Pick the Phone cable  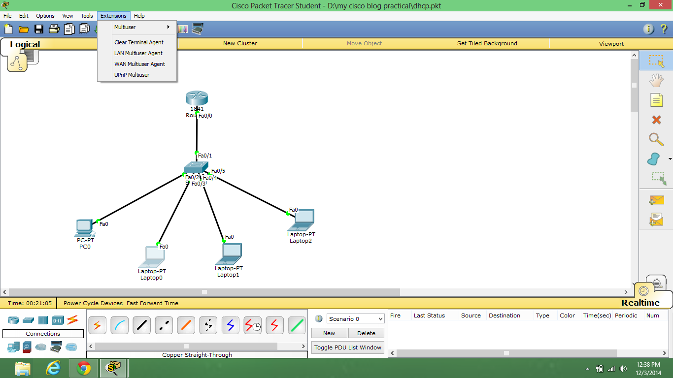pyautogui.click(x=208, y=325)
